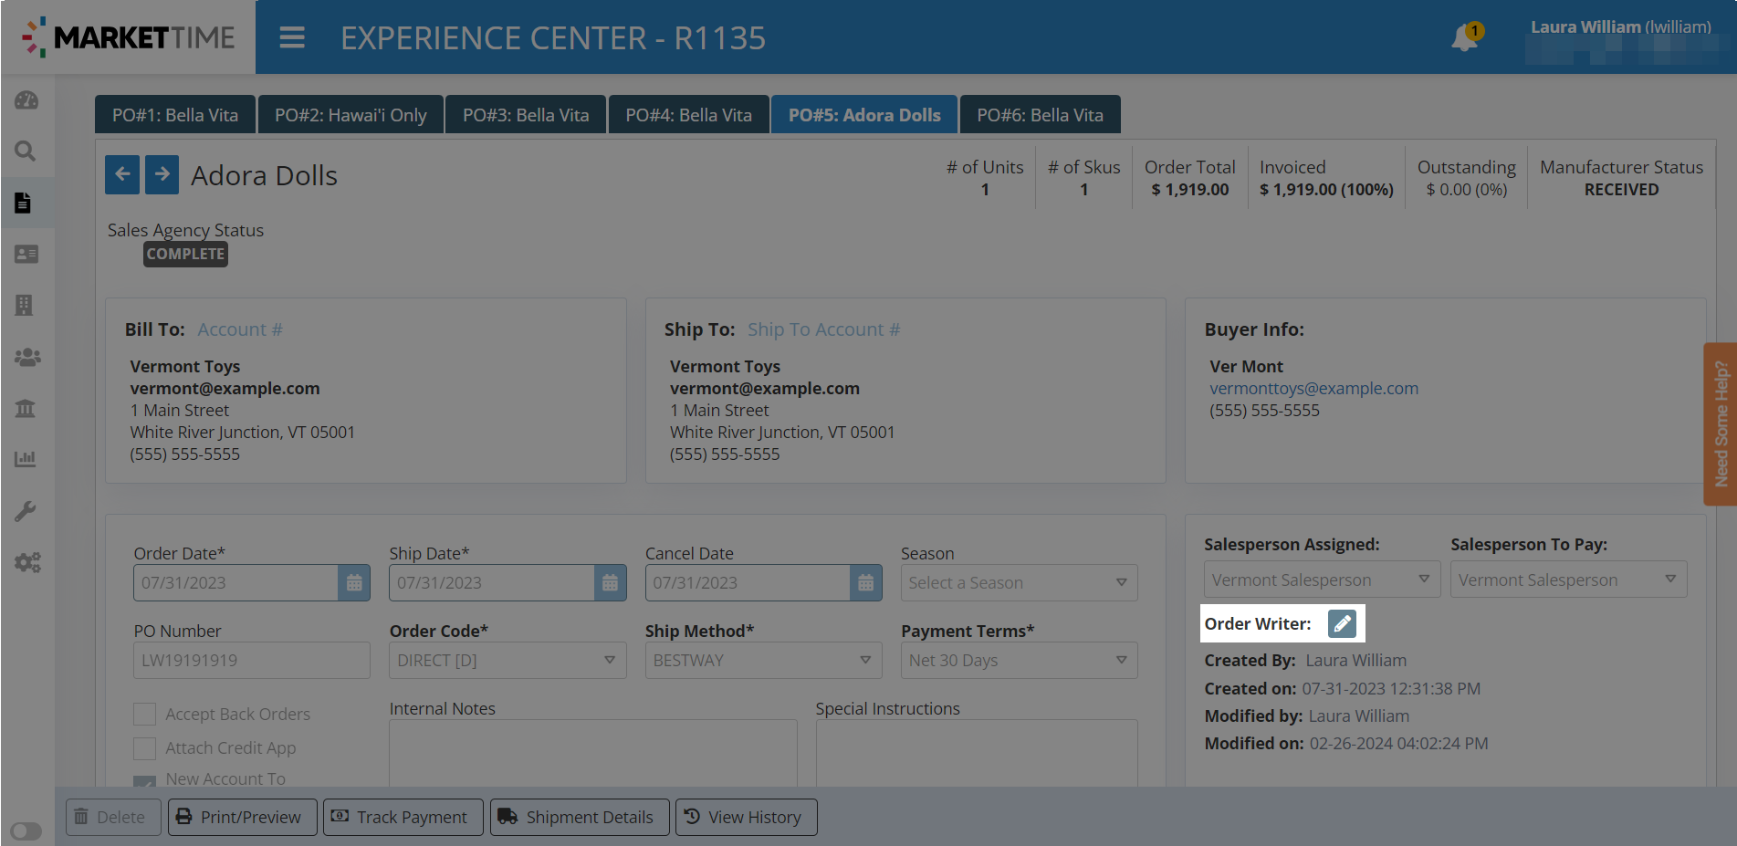Viewport: 1737px width, 846px height.
Task: Expand the Season dropdown
Action: [x=1019, y=583]
